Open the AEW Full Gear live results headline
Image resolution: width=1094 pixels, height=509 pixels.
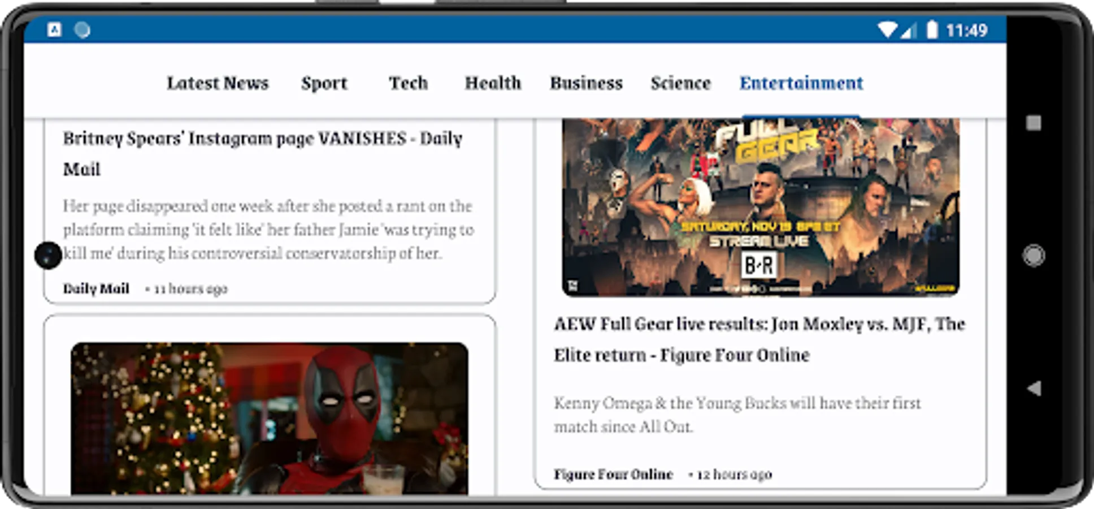click(x=759, y=339)
